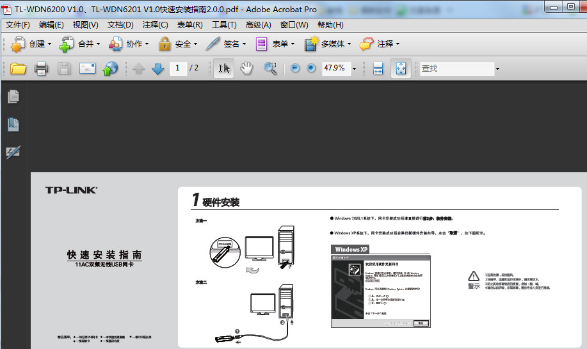The width and height of the screenshot is (587, 349).
Task: Expand the Sign dropdown arrow
Action: [244, 44]
